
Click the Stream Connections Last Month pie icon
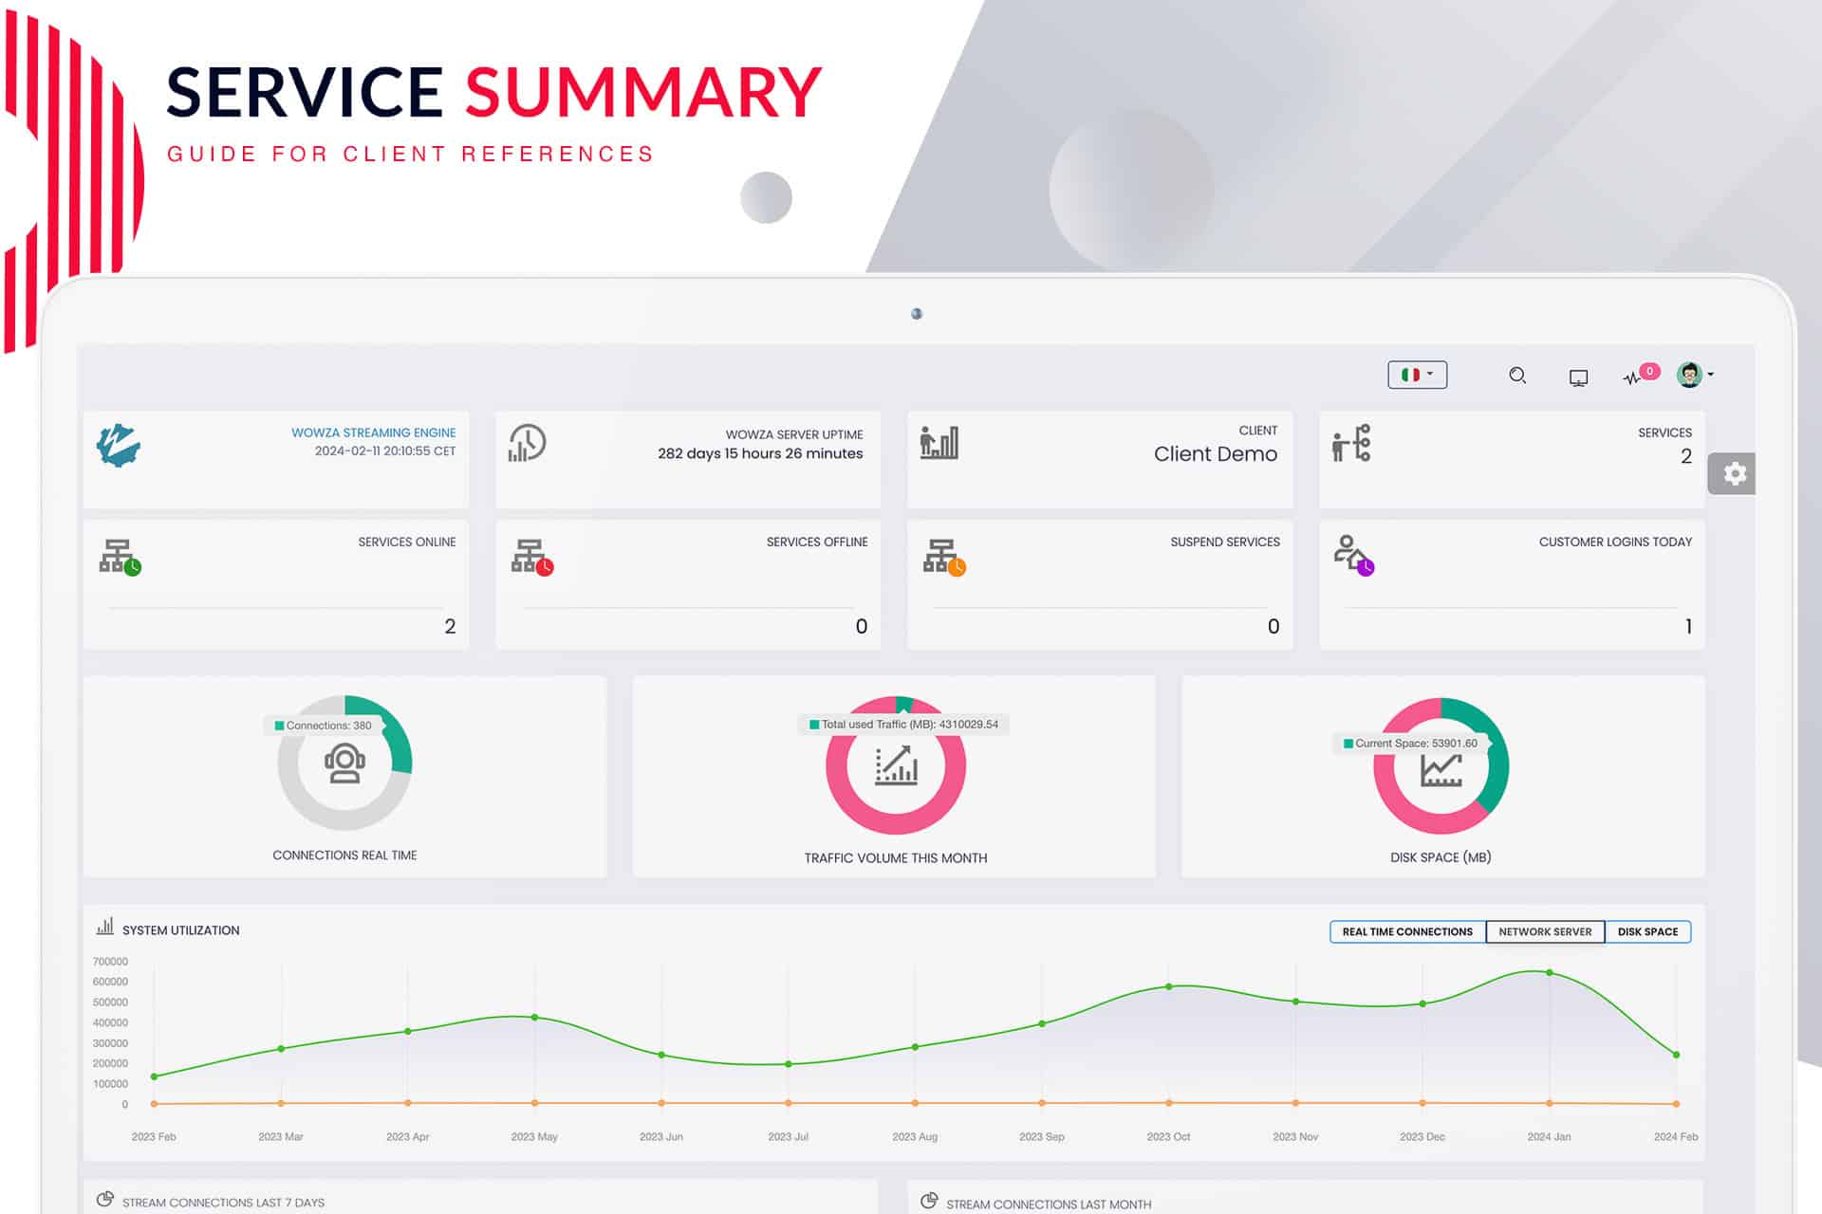coord(929,1201)
